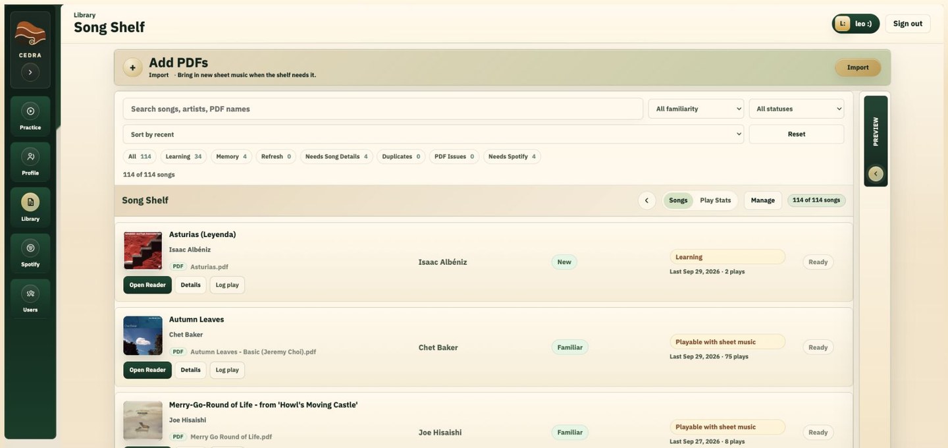The image size is (948, 448).
Task: Click the large Isaac Albéniz artist name
Action: coord(442,262)
